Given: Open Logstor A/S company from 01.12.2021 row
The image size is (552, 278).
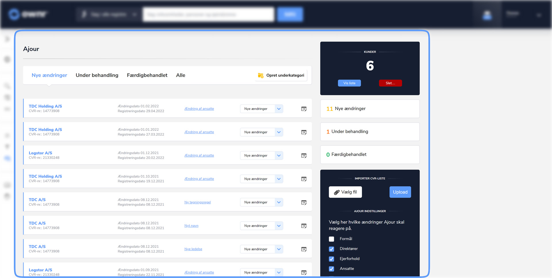Looking at the screenshot, I should click(41, 153).
